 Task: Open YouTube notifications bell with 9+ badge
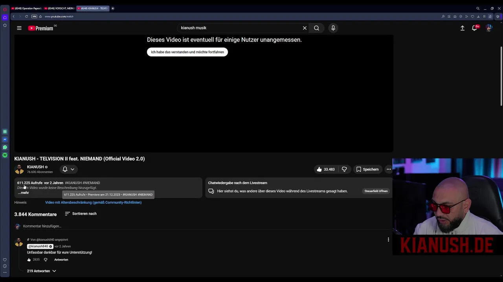pyautogui.click(x=475, y=28)
